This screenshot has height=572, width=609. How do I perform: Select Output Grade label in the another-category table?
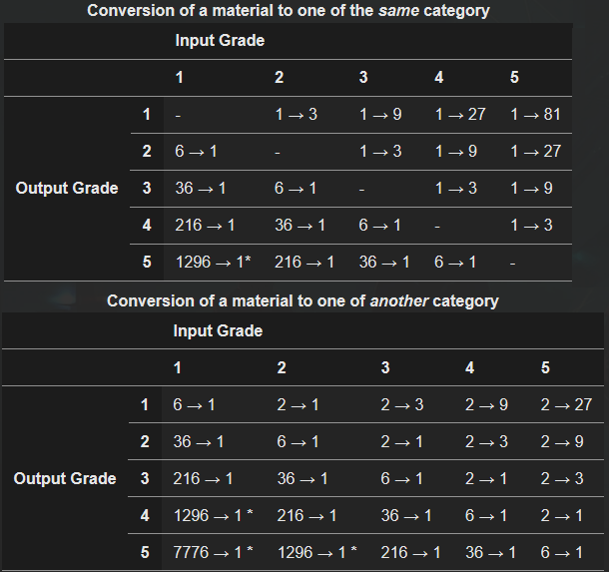point(65,478)
